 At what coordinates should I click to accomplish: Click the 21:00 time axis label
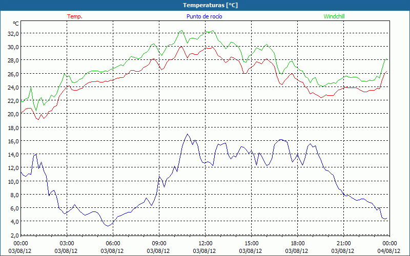click(x=343, y=244)
